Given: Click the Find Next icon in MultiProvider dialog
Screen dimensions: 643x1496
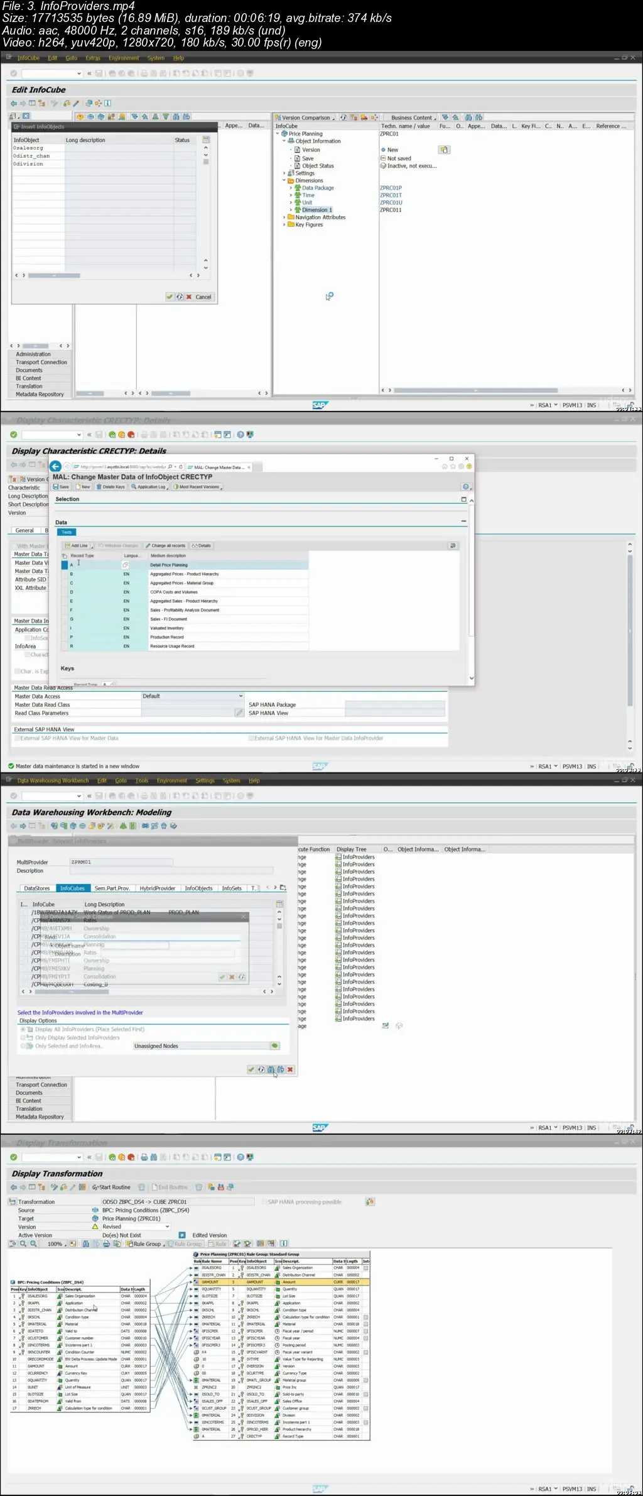Looking at the screenshot, I should tap(281, 1069).
